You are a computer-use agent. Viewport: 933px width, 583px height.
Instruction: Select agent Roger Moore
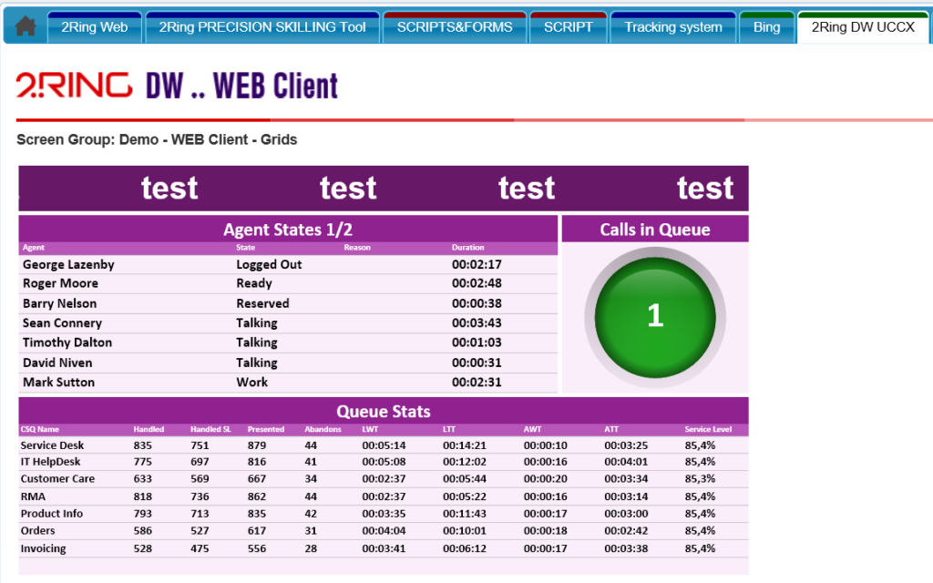pyautogui.click(x=60, y=284)
